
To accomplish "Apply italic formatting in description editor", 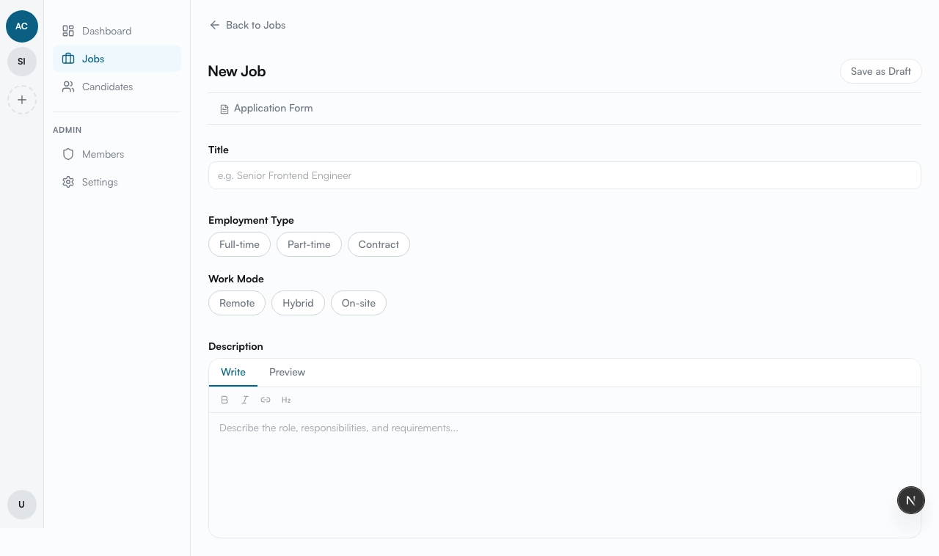I will [245, 400].
